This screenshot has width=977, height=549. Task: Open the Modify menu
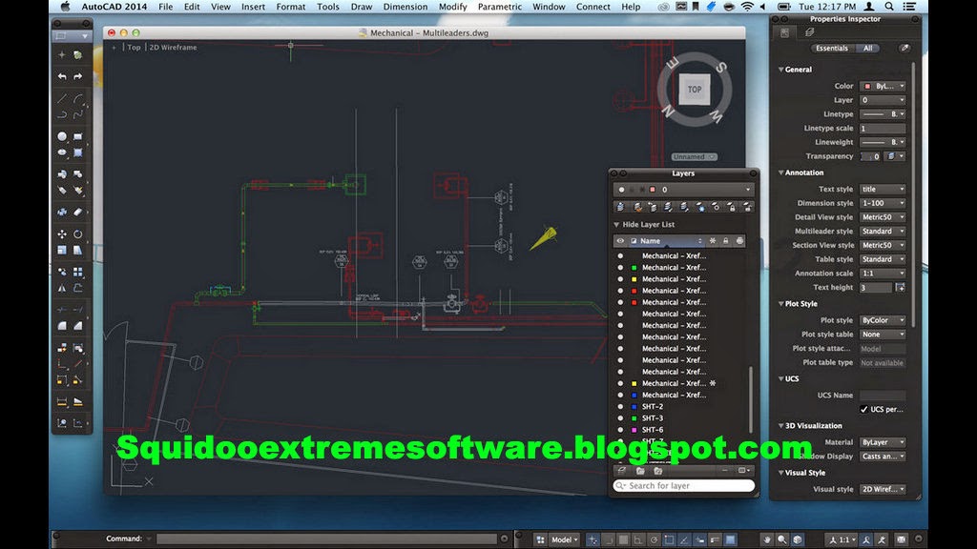click(x=453, y=7)
